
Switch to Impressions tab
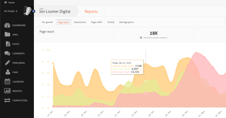[80, 22]
